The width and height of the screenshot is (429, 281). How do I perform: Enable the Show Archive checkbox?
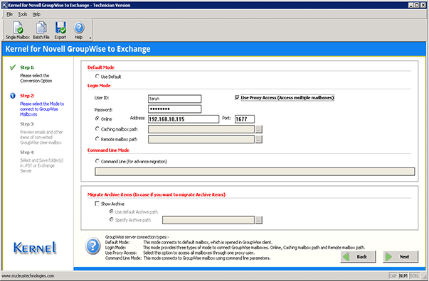click(97, 204)
